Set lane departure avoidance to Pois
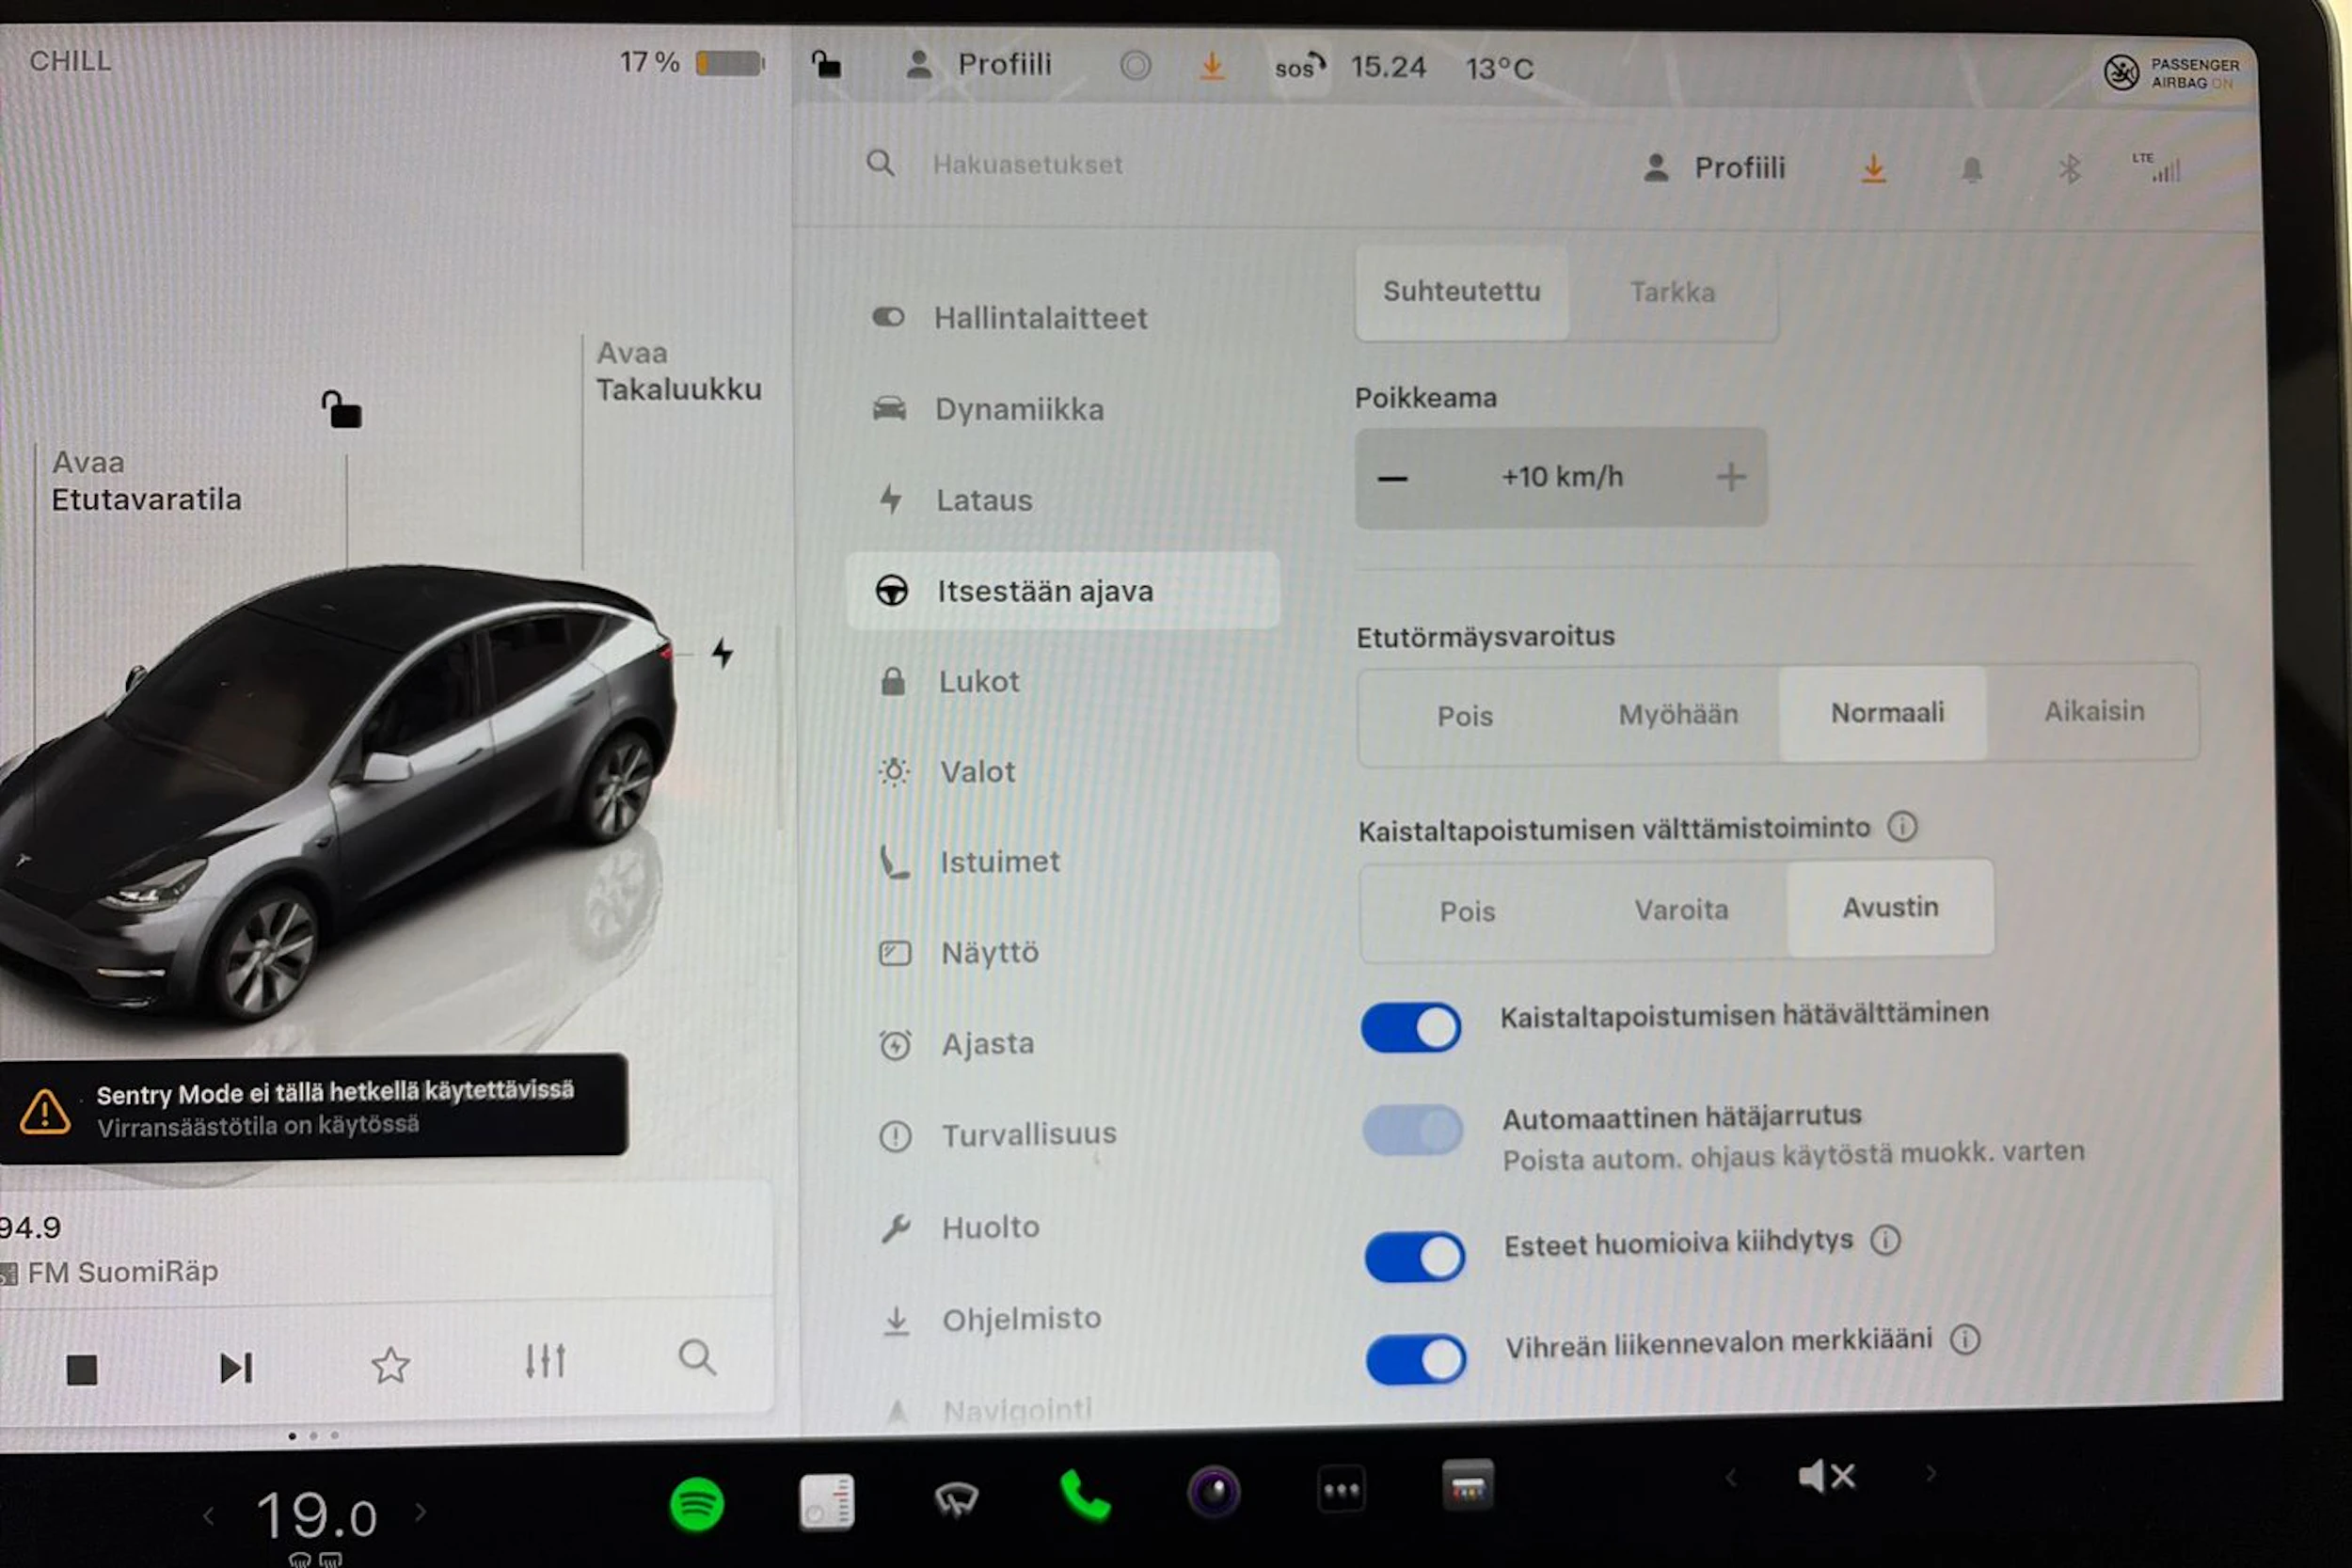The image size is (2352, 1568). (1467, 911)
